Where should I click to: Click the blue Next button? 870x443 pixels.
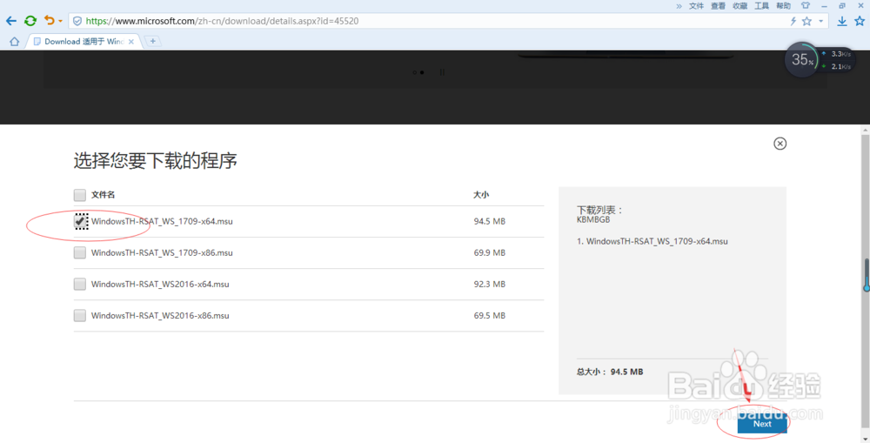pyautogui.click(x=762, y=424)
